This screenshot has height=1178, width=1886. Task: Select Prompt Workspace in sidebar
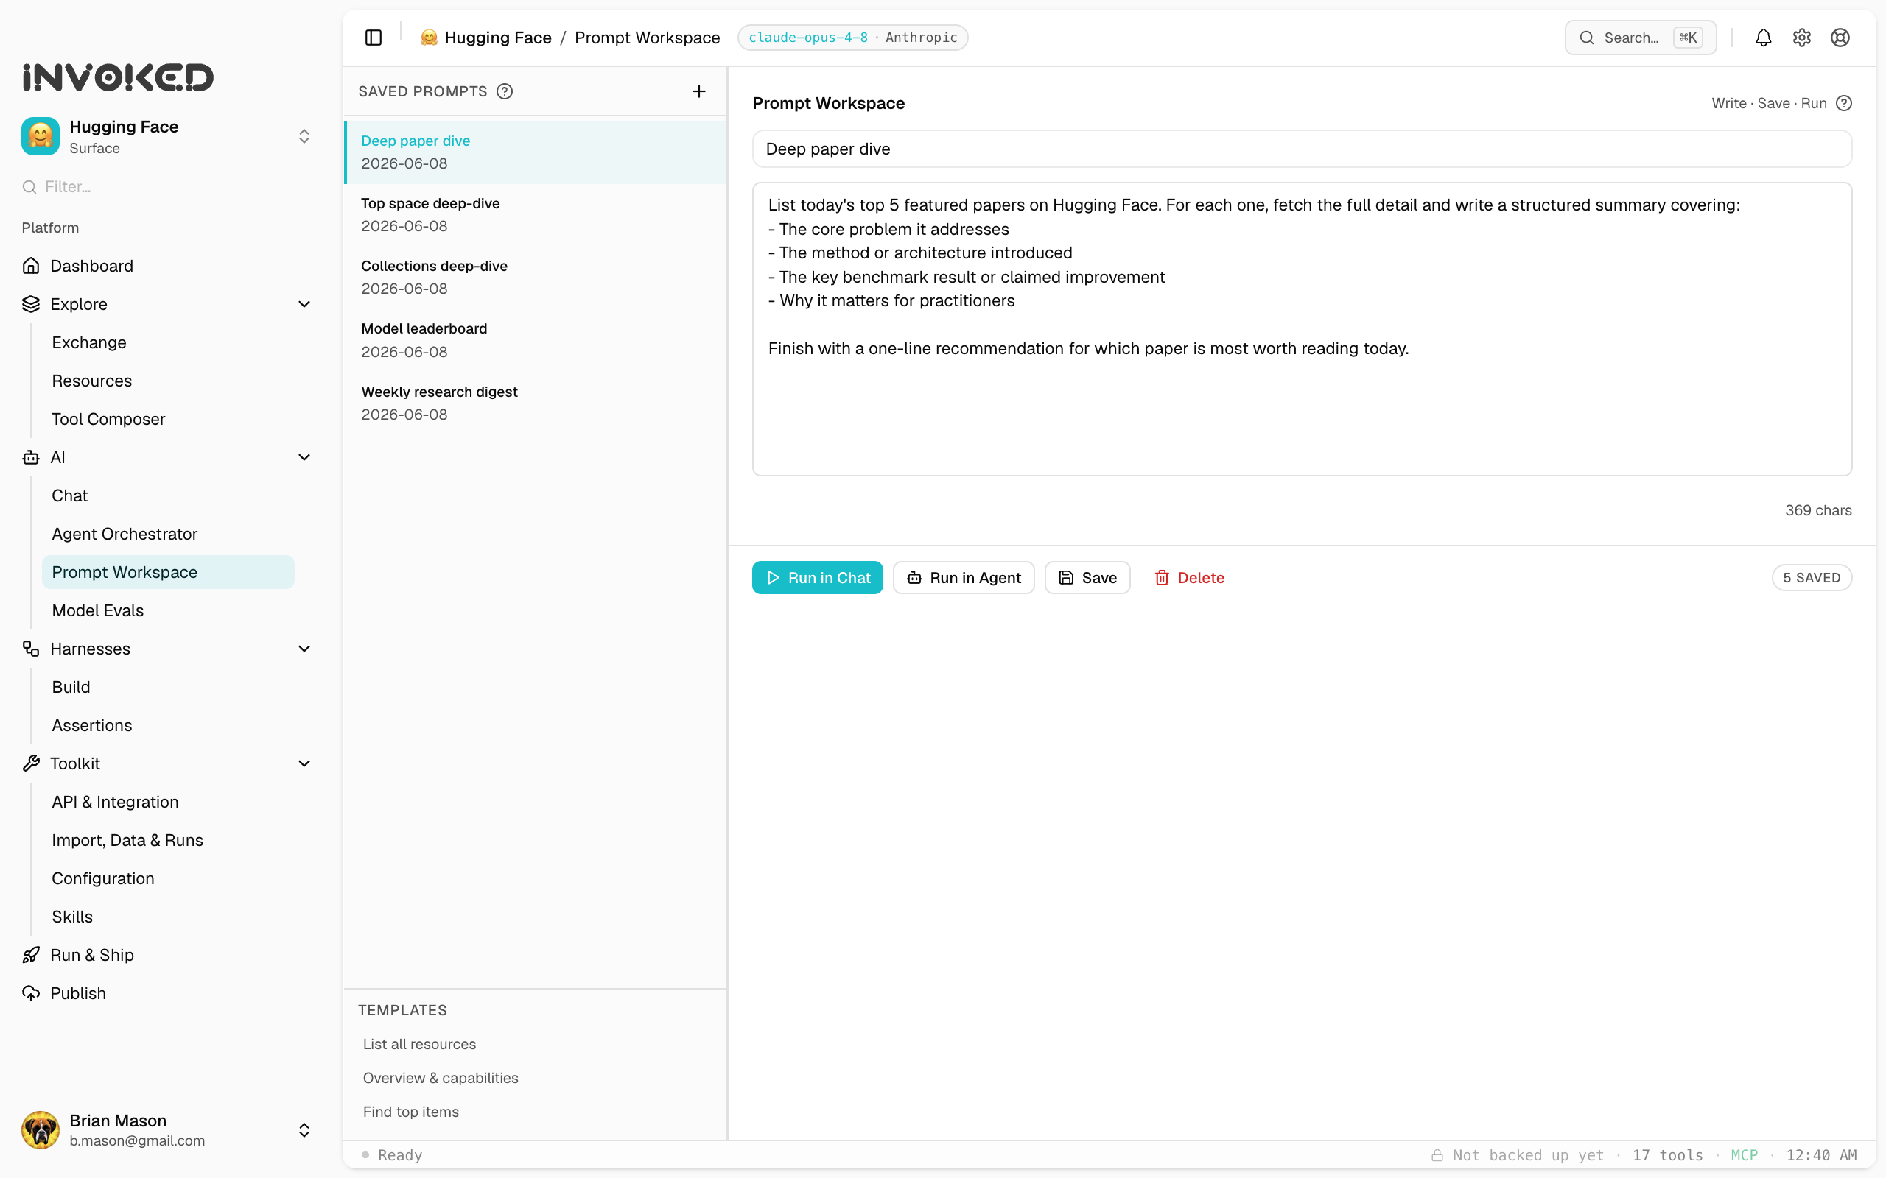[168, 572]
